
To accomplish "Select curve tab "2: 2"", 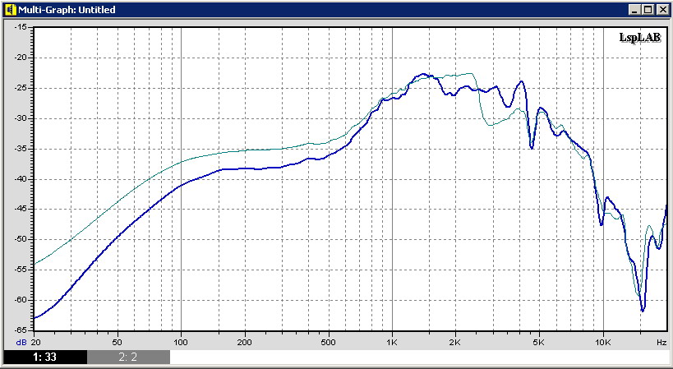I will point(128,357).
